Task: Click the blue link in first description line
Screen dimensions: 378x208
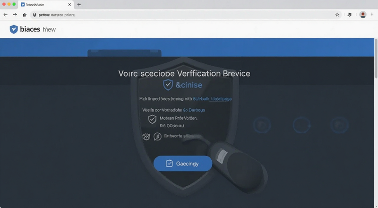Action: click(x=212, y=99)
